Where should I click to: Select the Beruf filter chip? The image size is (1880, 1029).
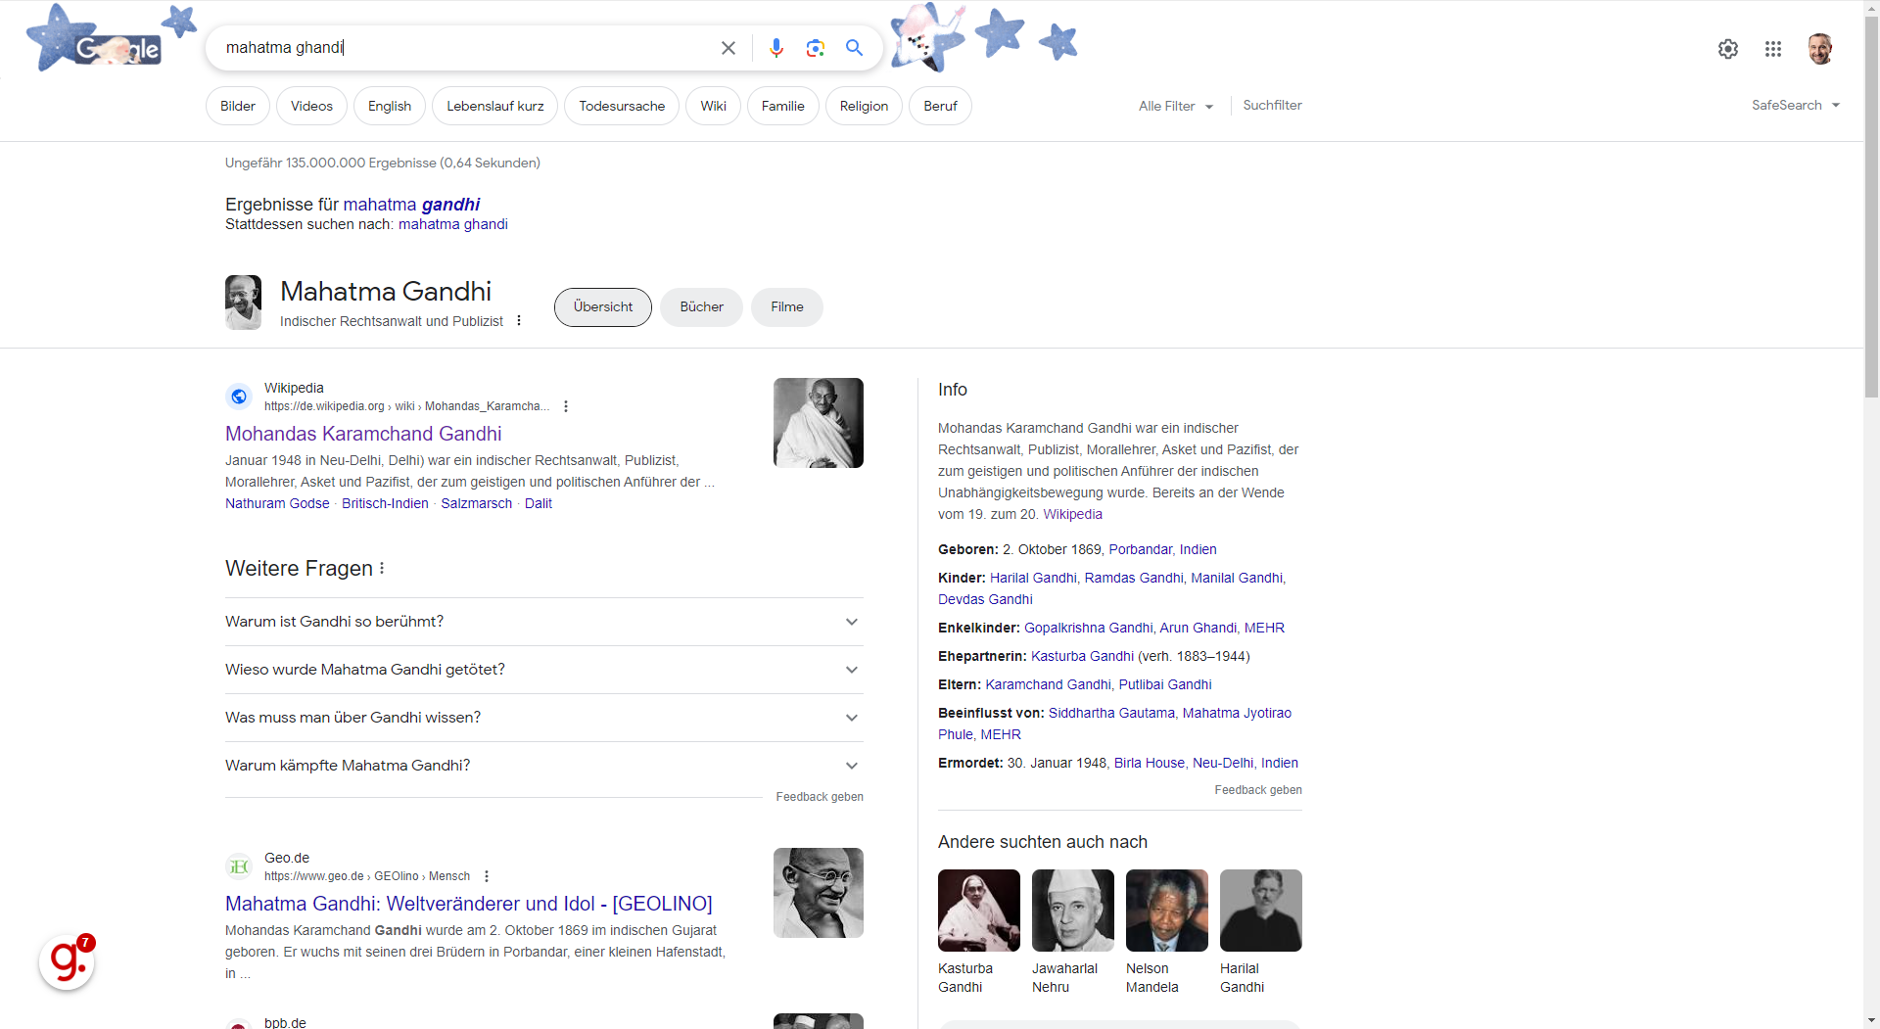(940, 106)
